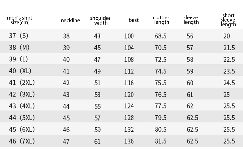Click the 42 (3XL) size label
Viewport: 243px width, 162px height.
22,94
